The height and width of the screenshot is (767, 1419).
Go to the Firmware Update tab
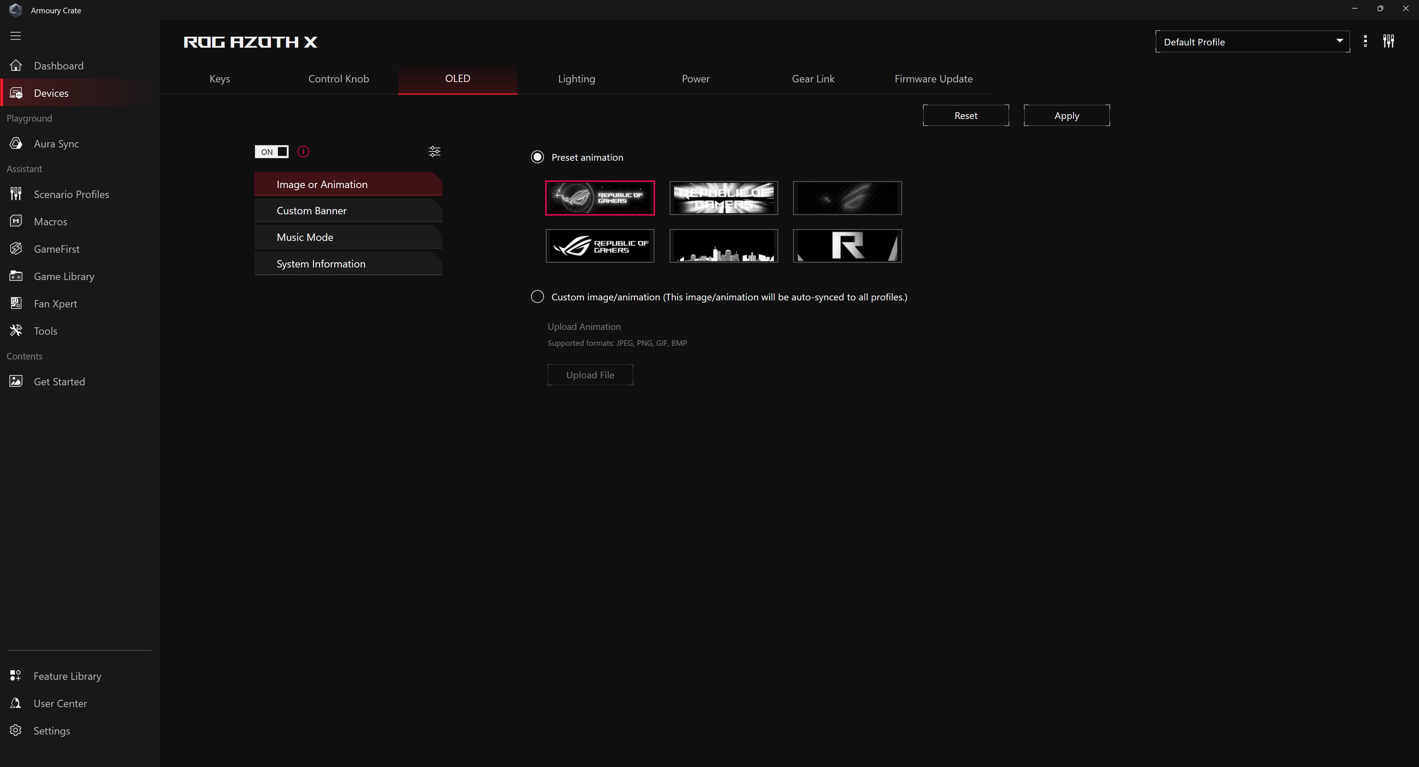[934, 79]
